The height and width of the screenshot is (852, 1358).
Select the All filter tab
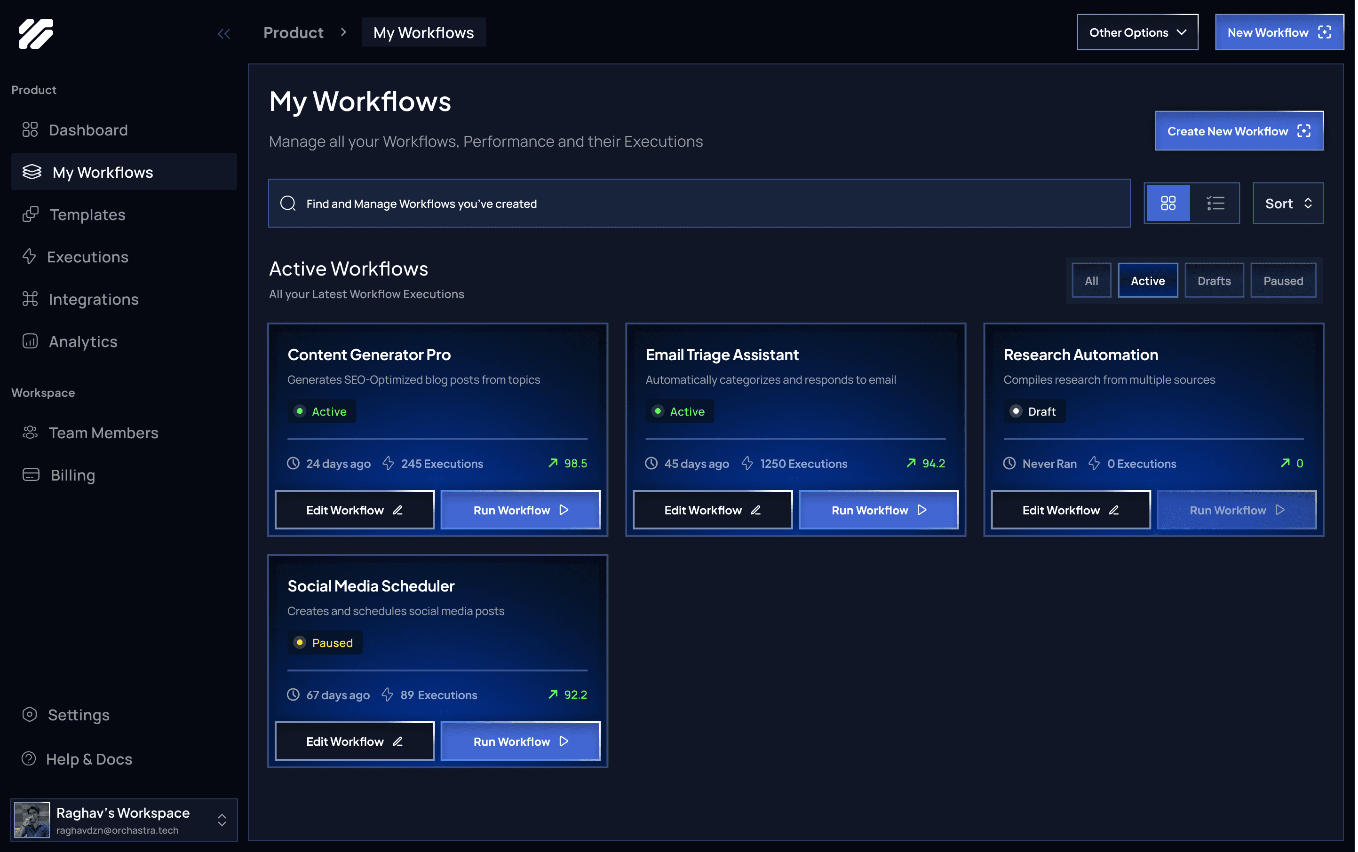pos(1091,281)
